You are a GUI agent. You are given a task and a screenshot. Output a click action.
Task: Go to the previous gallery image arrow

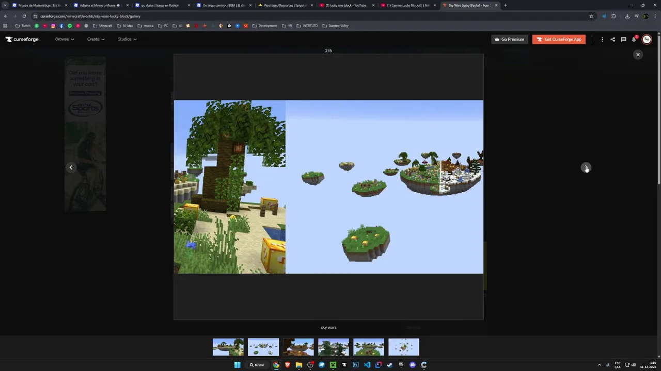point(71,167)
